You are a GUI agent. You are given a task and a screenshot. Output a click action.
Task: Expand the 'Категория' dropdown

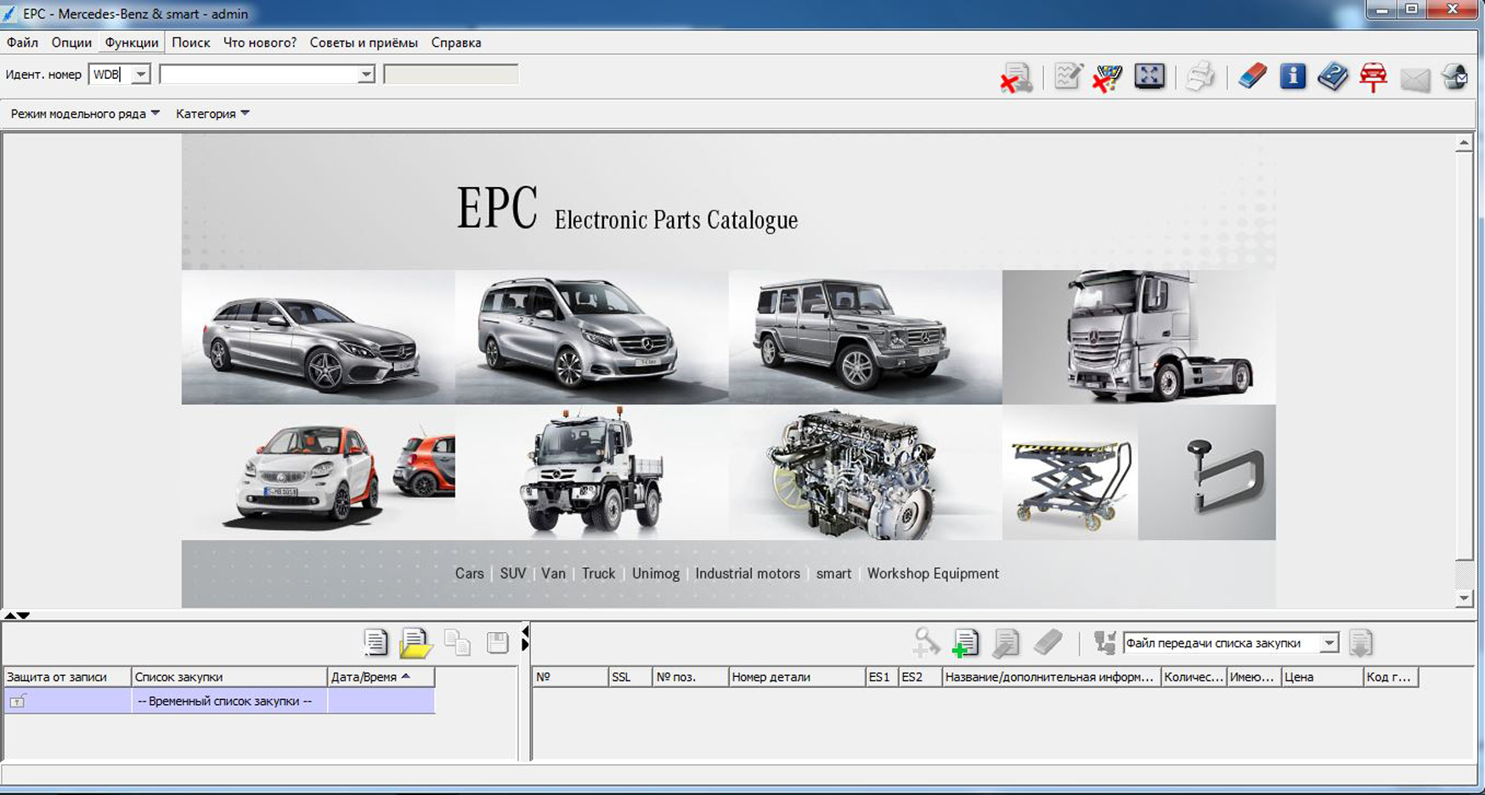click(212, 114)
